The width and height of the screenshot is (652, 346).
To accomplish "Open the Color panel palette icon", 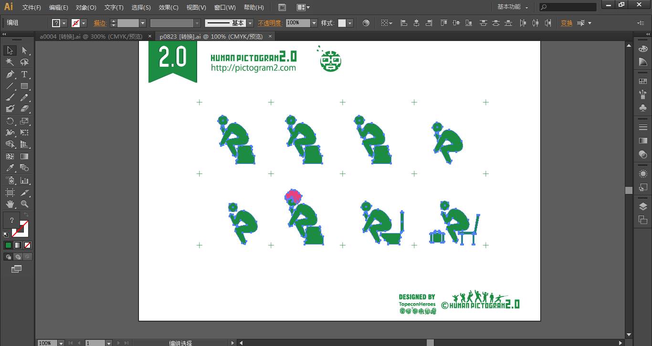I will coord(643,49).
